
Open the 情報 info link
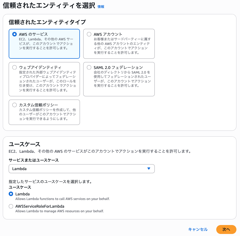click(x=101, y=7)
